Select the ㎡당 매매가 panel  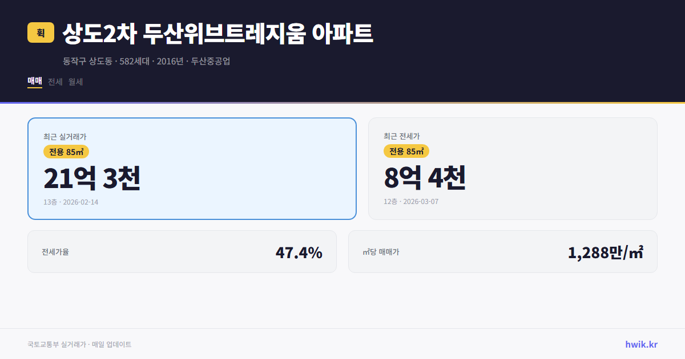[x=502, y=251]
